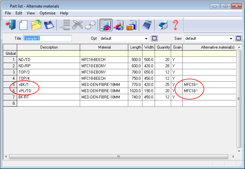Create a new part list with blank page icon
Viewport: 245px width, 169px height.
pyautogui.click(x=23, y=25)
